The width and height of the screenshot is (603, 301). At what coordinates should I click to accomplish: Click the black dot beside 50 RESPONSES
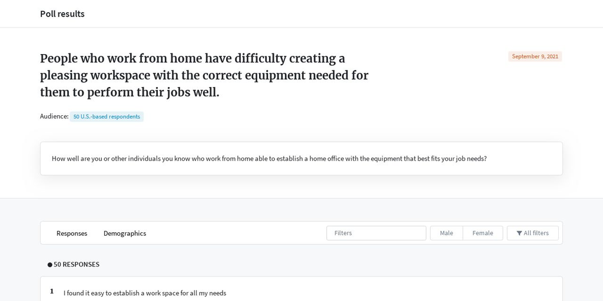tap(50, 265)
